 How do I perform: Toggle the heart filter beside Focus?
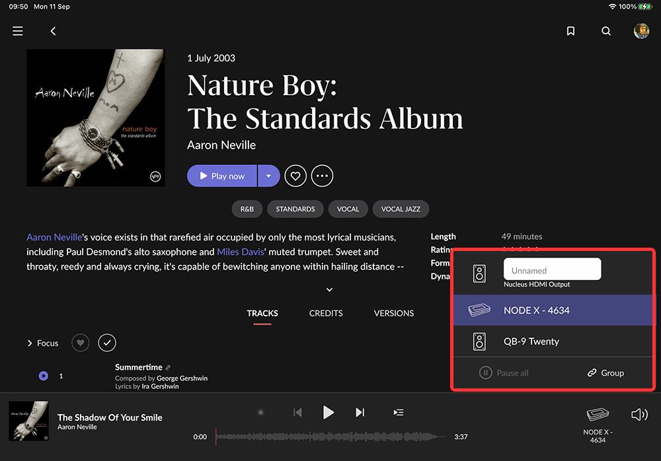point(80,343)
